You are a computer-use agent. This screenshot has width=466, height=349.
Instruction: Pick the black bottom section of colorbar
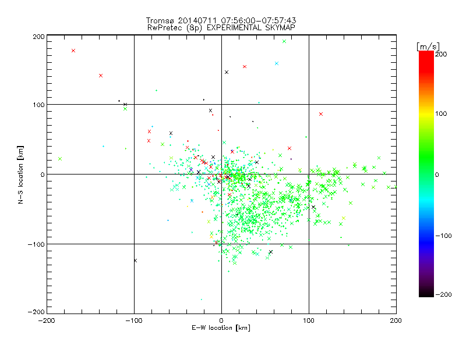(426, 293)
